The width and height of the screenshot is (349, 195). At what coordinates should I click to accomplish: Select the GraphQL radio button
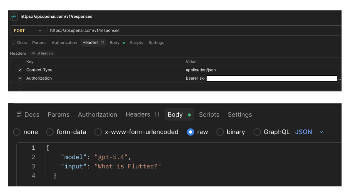click(257, 132)
